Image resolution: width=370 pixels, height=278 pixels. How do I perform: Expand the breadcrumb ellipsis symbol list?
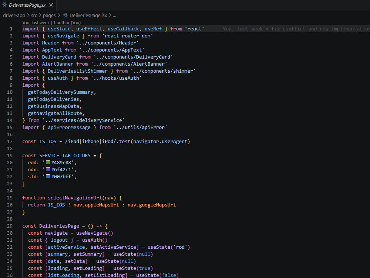tap(114, 16)
